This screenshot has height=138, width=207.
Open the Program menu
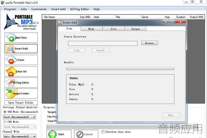(x=10, y=9)
